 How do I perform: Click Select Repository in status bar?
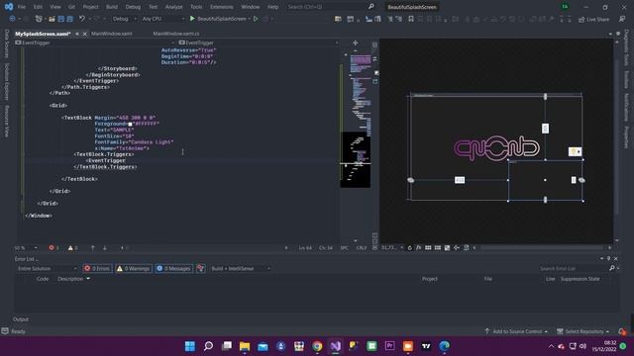583,331
